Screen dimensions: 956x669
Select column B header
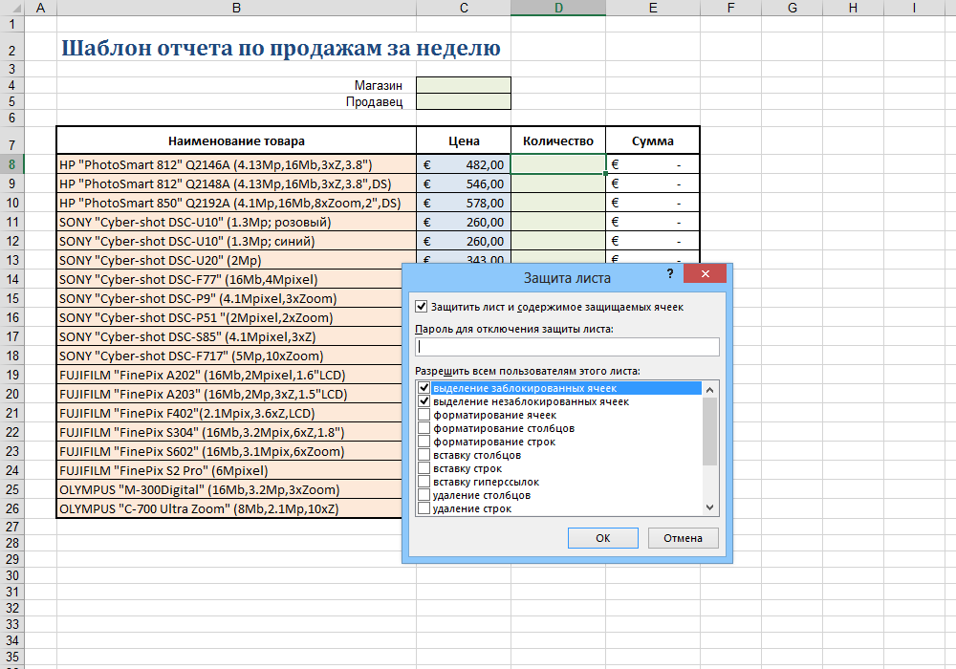[x=236, y=8]
